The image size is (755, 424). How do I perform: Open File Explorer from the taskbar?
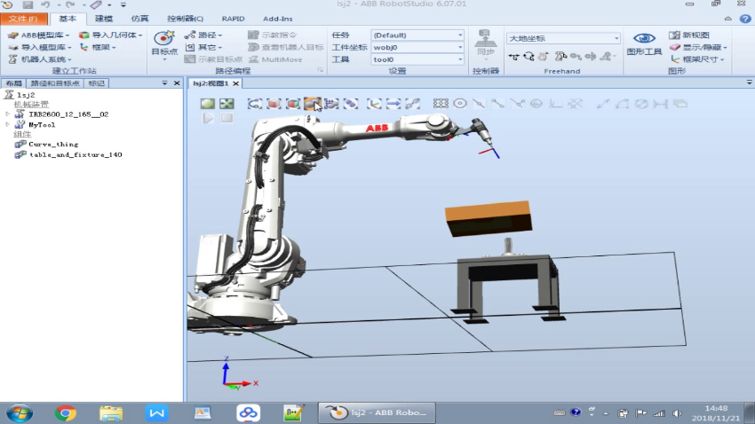pos(111,413)
